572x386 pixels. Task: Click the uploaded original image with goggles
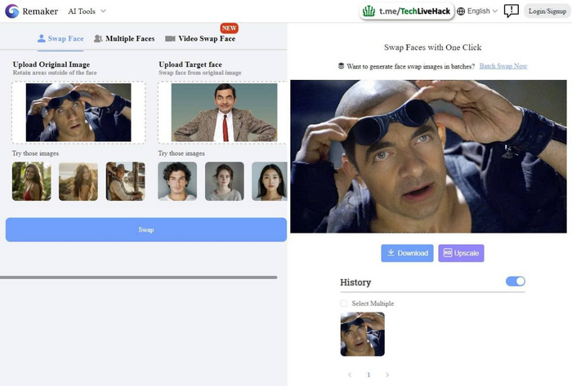78,112
